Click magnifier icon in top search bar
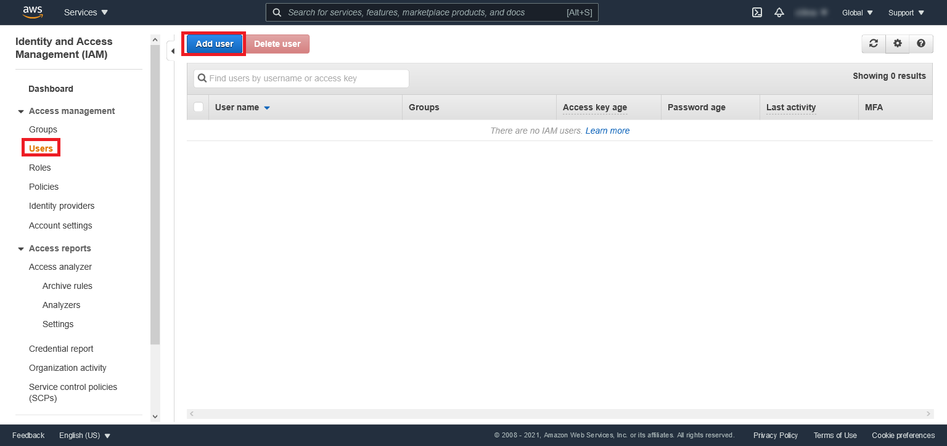 (x=277, y=12)
